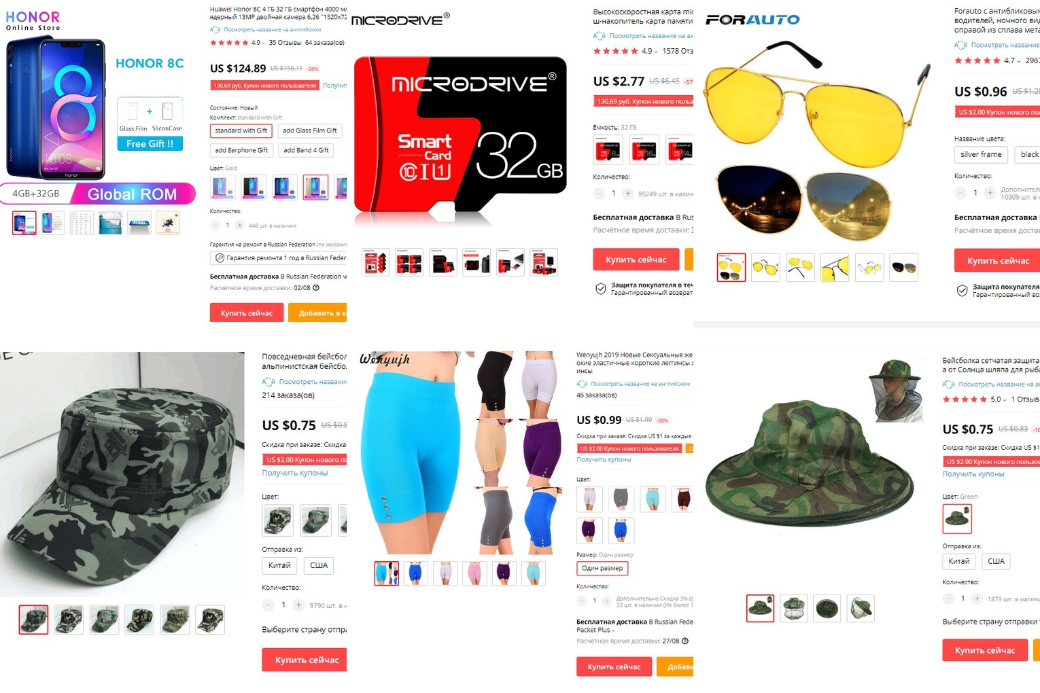Click translate icon under Huawei Honor 8C title

pyautogui.click(x=215, y=30)
